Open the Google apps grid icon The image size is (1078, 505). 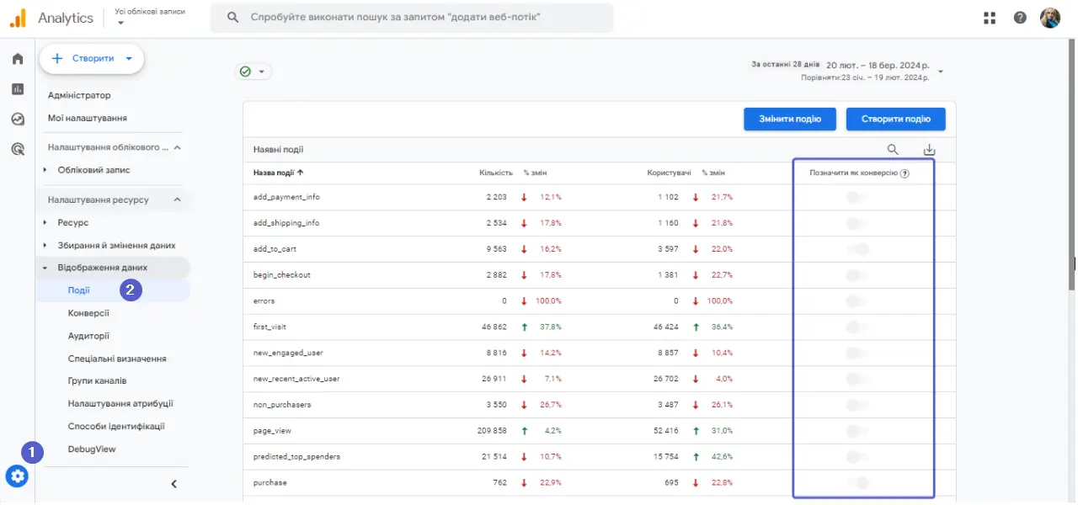(x=990, y=18)
